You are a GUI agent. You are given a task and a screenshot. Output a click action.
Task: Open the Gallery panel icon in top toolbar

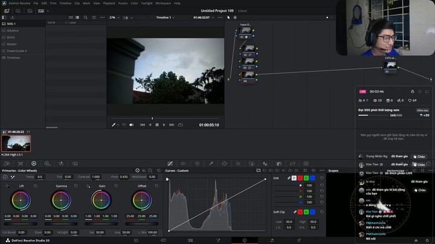7,11
